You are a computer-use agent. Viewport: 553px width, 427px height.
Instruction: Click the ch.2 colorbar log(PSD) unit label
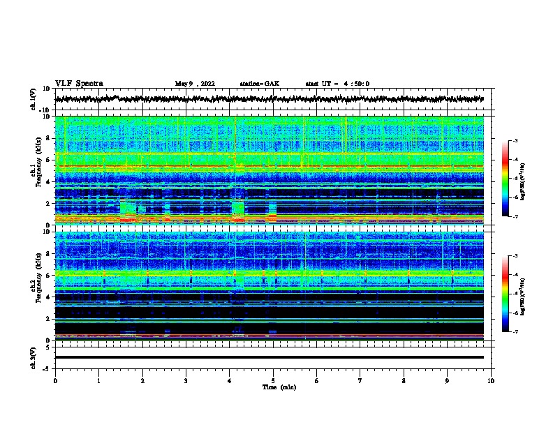click(x=523, y=297)
